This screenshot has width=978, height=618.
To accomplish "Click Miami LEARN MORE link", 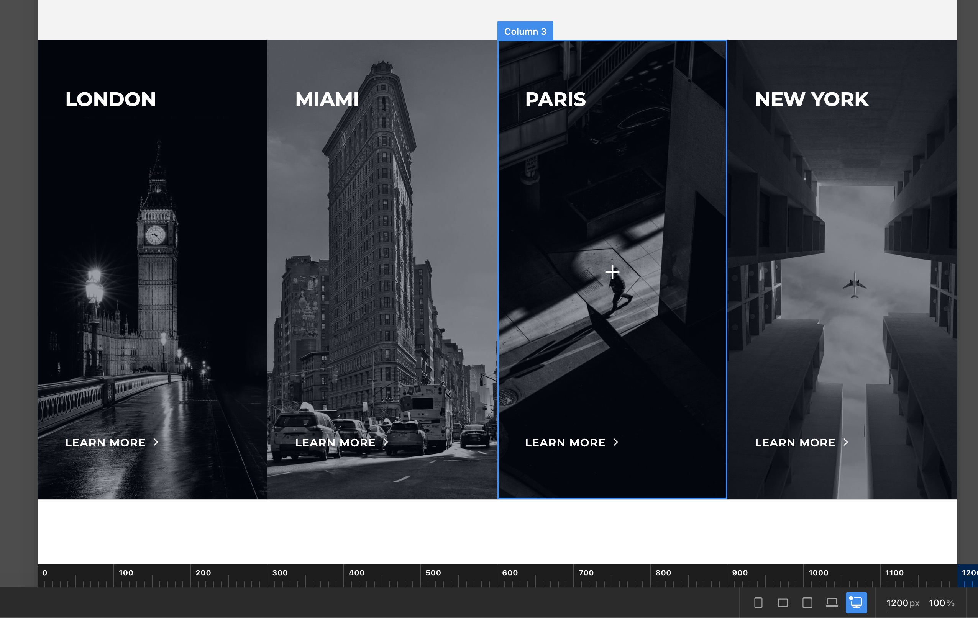I will (335, 443).
